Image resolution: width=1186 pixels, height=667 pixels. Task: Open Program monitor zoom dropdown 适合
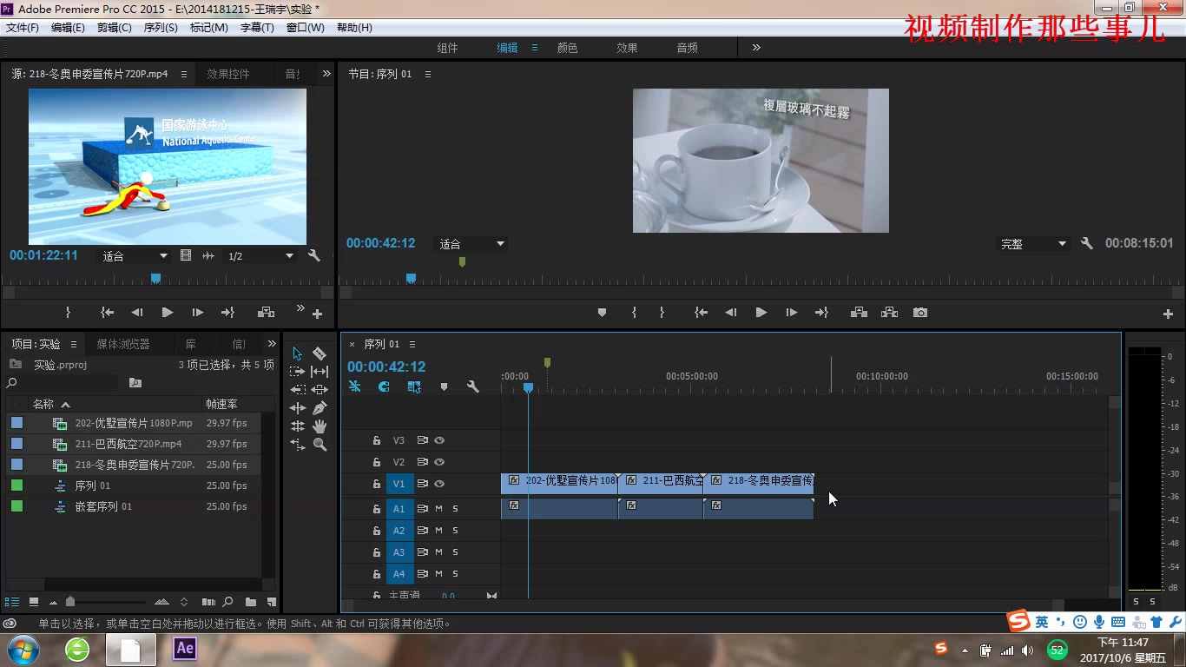pyautogui.click(x=471, y=244)
